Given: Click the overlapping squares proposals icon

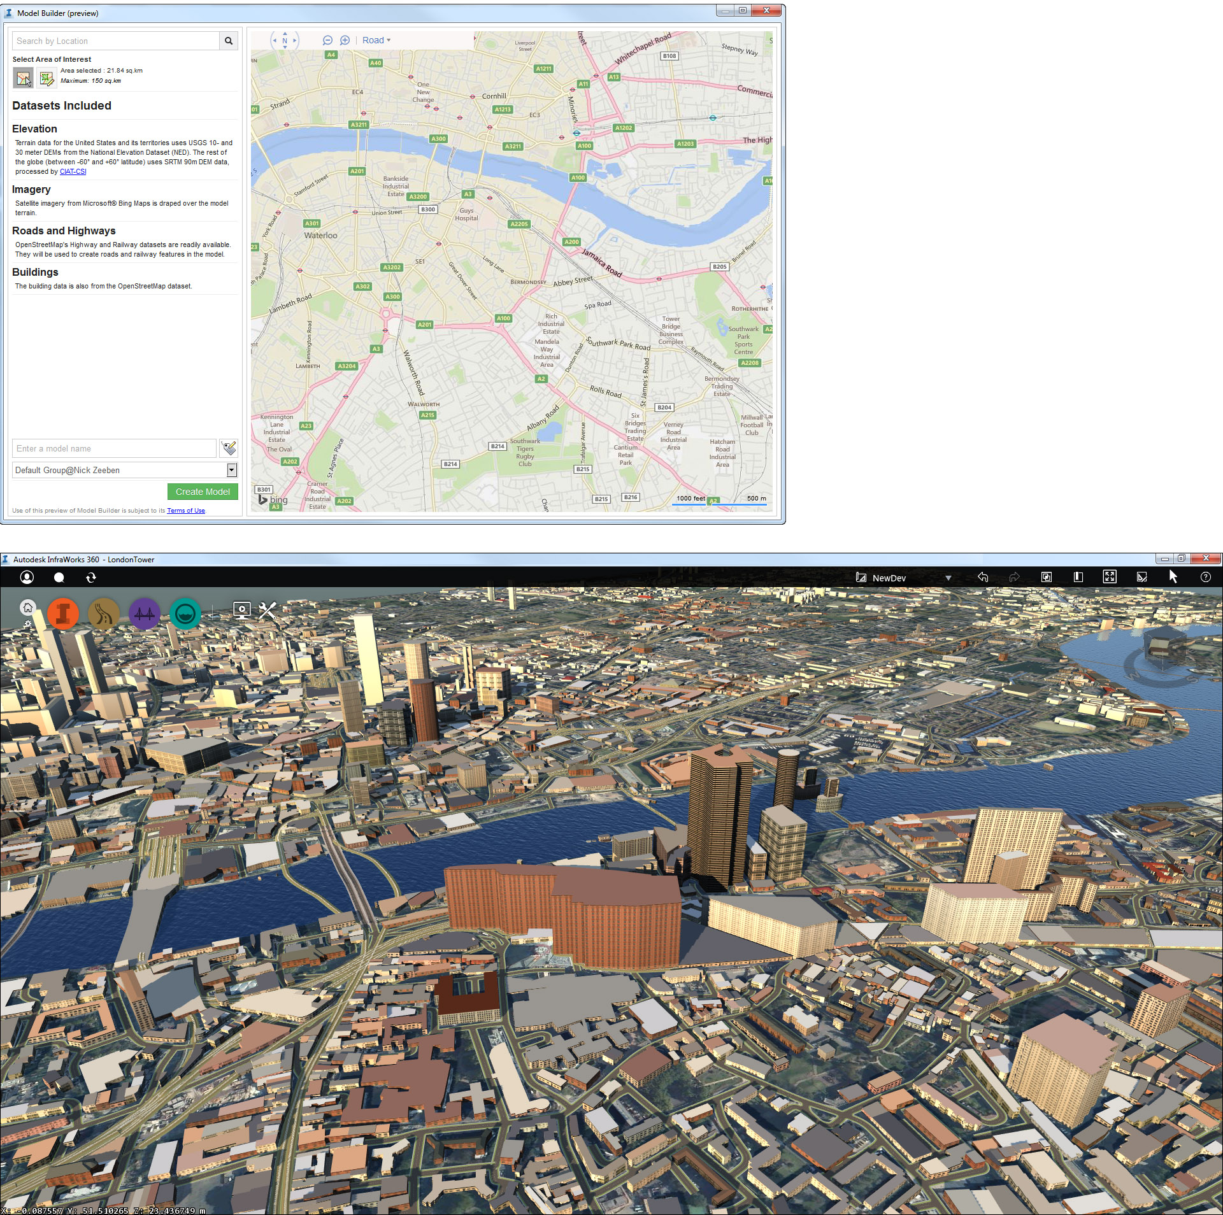Looking at the screenshot, I should pos(1046,577).
